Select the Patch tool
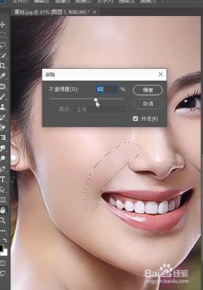Image resolution: width=203 pixels, height=290 pixels. 2,86
